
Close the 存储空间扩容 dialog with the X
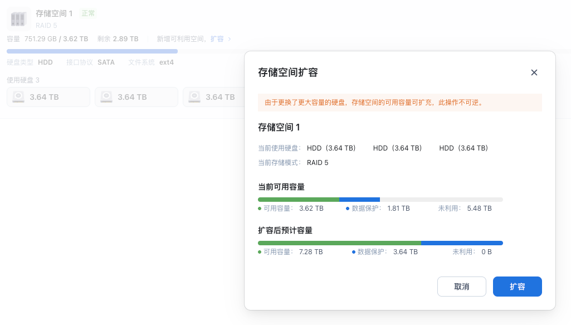[x=534, y=72]
